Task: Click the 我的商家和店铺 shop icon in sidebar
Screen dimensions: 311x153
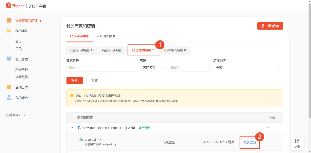Action: coord(9,21)
